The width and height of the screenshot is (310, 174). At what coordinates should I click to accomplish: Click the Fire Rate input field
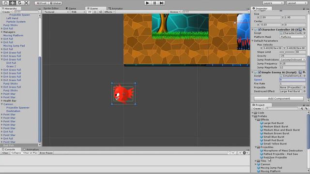pos(293,84)
